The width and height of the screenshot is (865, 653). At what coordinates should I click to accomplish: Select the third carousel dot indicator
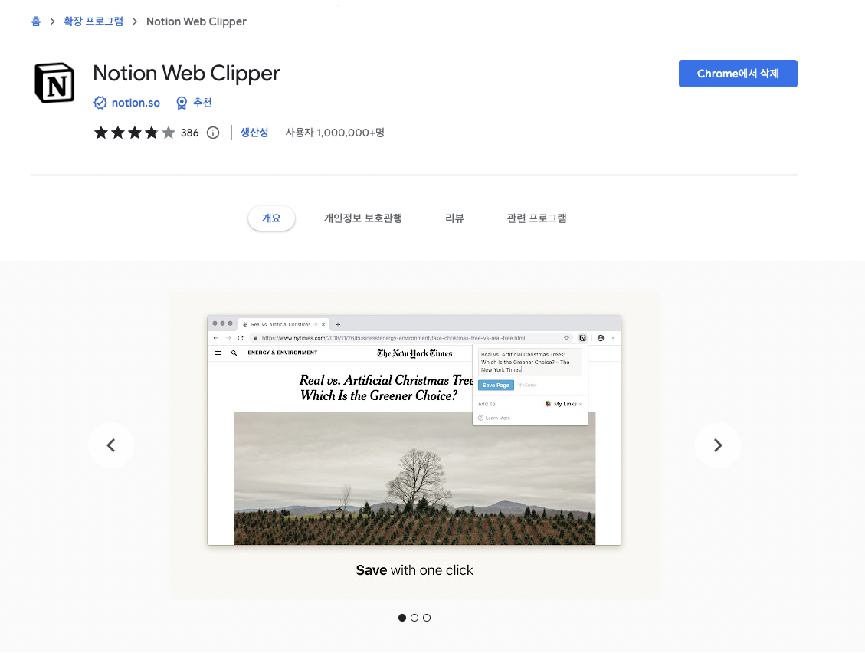point(426,618)
